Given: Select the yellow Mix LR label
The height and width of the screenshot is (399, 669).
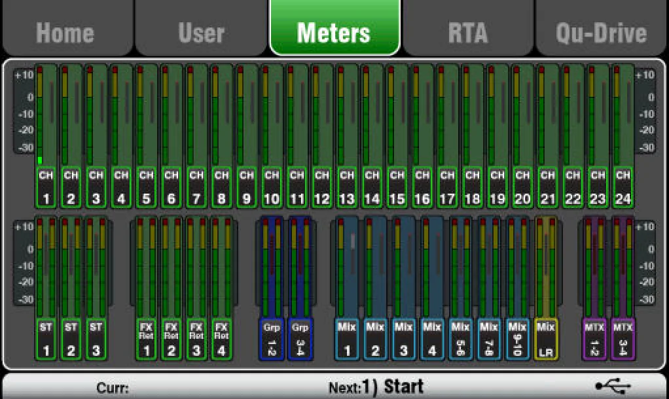Looking at the screenshot, I should 546,339.
